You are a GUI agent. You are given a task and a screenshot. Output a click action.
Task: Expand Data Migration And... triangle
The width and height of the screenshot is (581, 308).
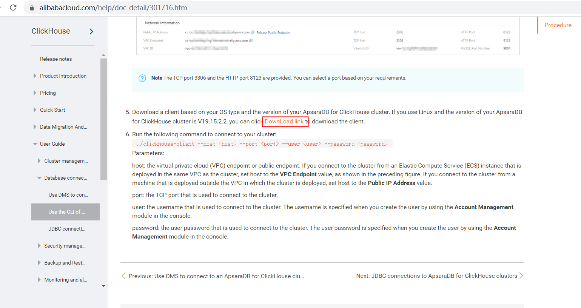(x=35, y=127)
